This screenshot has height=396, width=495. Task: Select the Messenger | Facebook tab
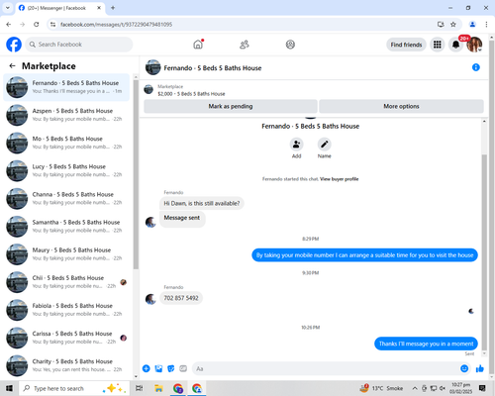(60, 8)
